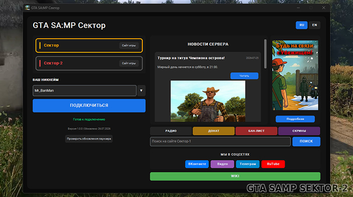The width and height of the screenshot is (353, 197).
Task: Click the launcher app icon in title bar
Action: tap(27, 8)
